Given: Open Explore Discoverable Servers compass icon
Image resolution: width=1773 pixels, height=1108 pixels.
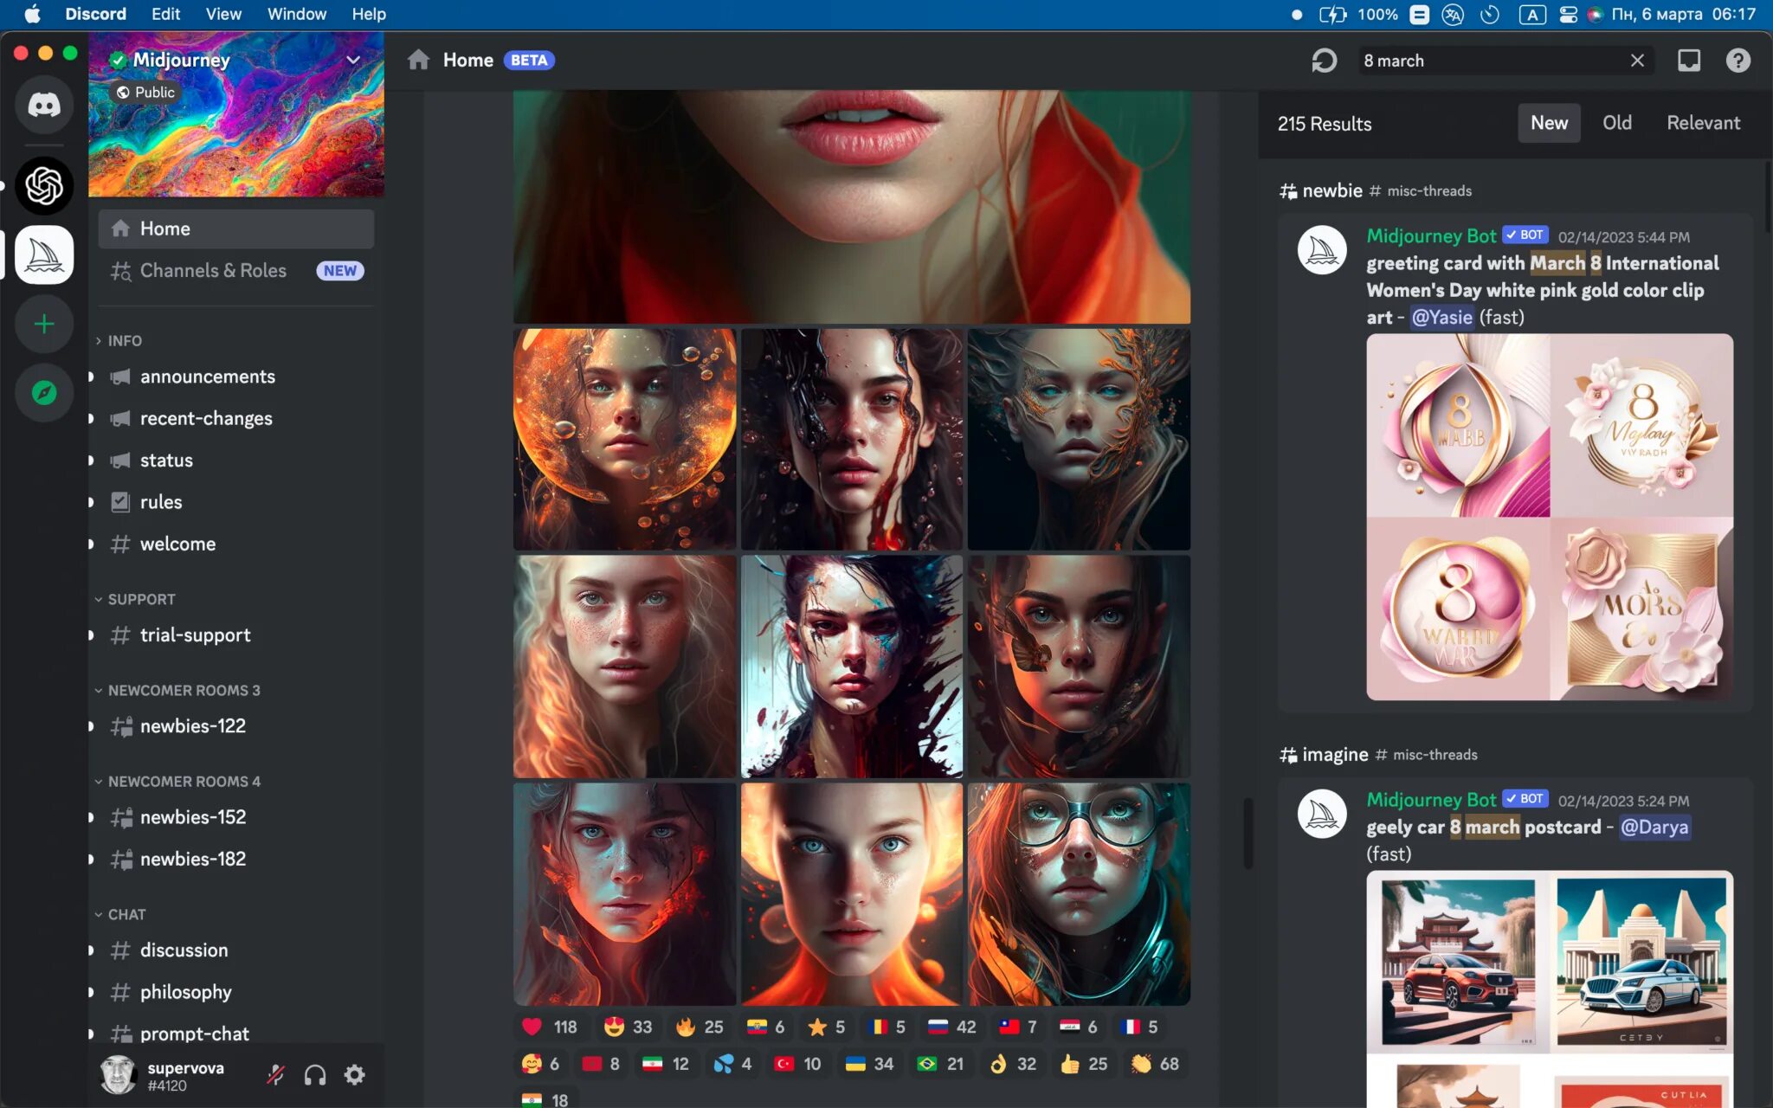Looking at the screenshot, I should pos(44,393).
